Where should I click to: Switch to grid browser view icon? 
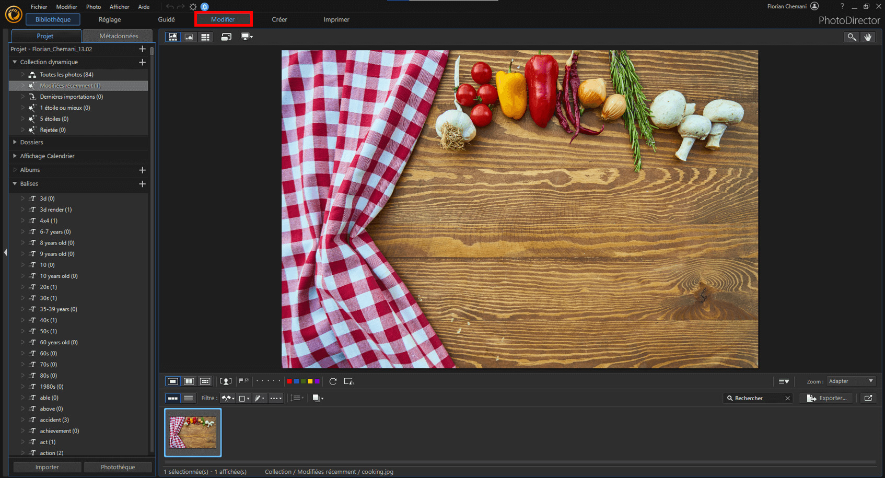(205, 37)
